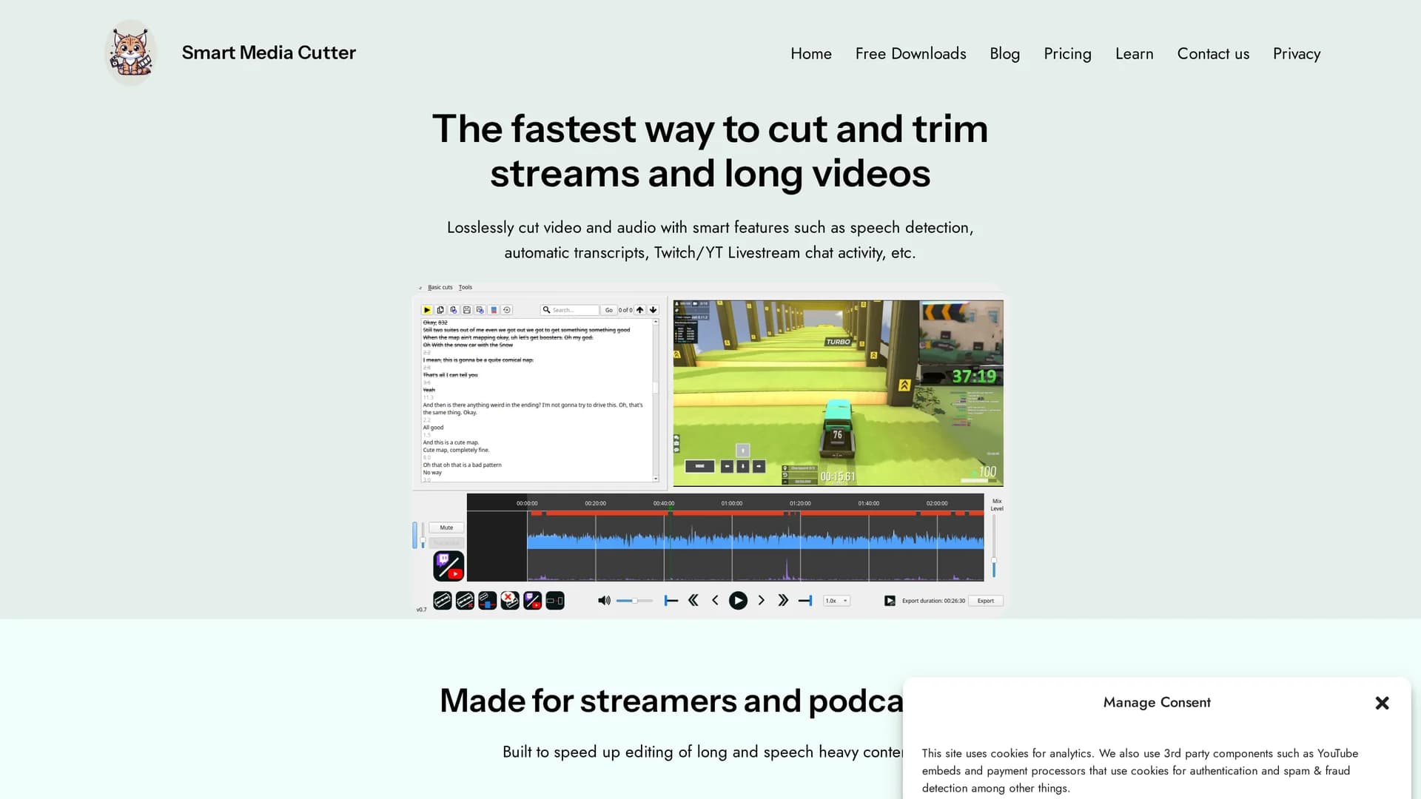1421x799 pixels.
Task: Step forward with single right chevron
Action: click(761, 601)
